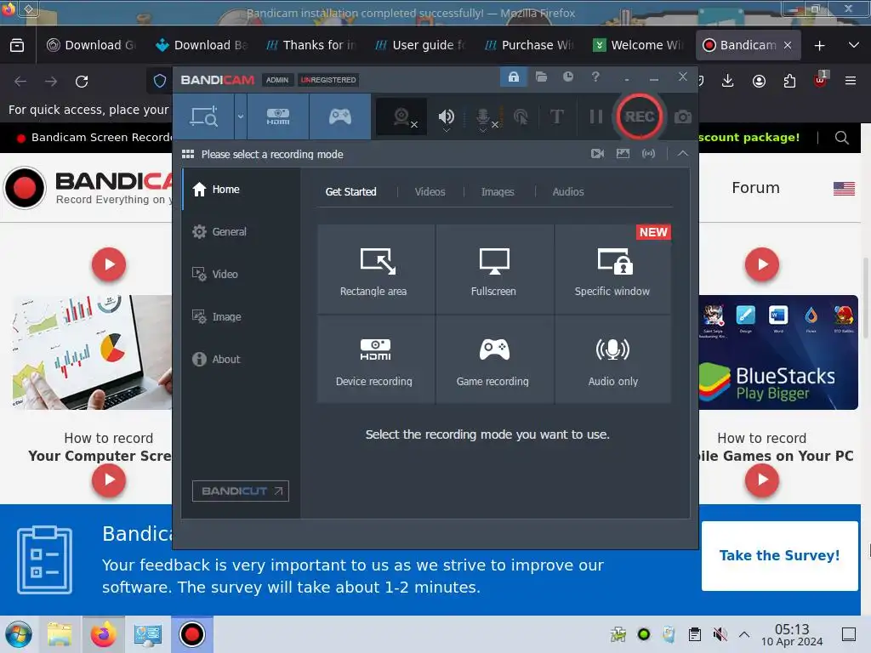Open Firefox View icon in tab bar
871x653 pixels.
[x=17, y=45]
